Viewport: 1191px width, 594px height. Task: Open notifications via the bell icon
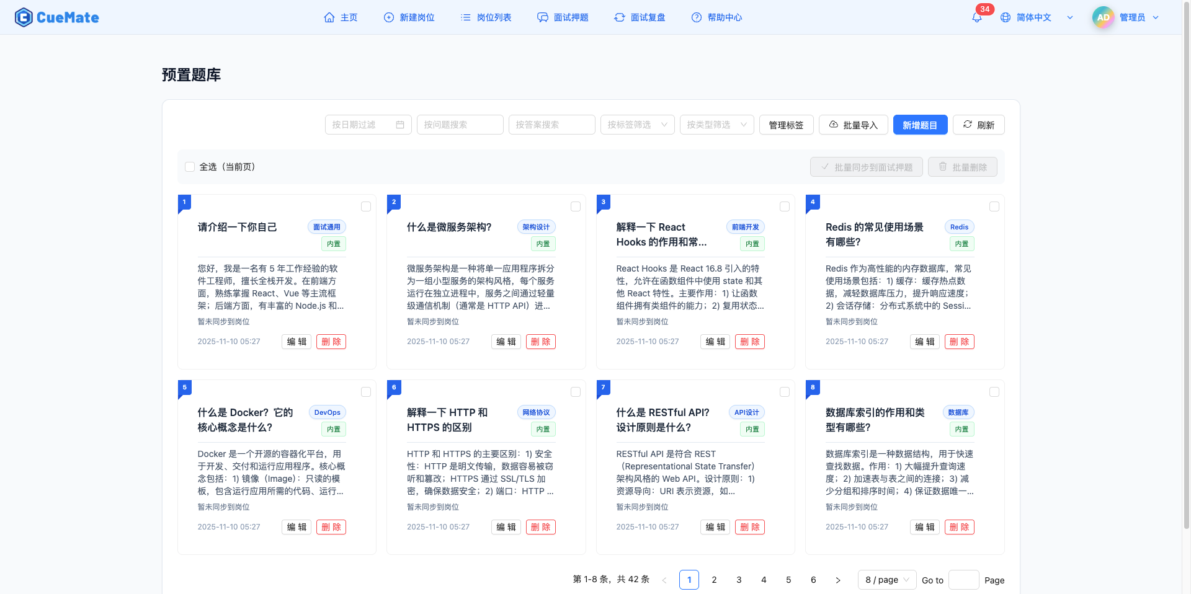coord(976,17)
